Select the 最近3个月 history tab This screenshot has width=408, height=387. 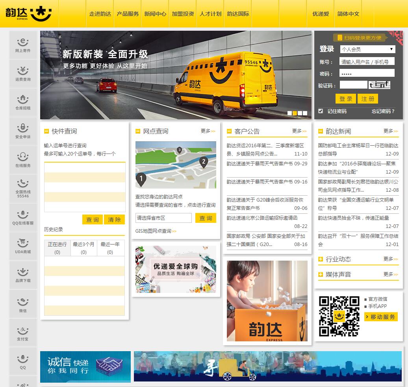(83, 248)
